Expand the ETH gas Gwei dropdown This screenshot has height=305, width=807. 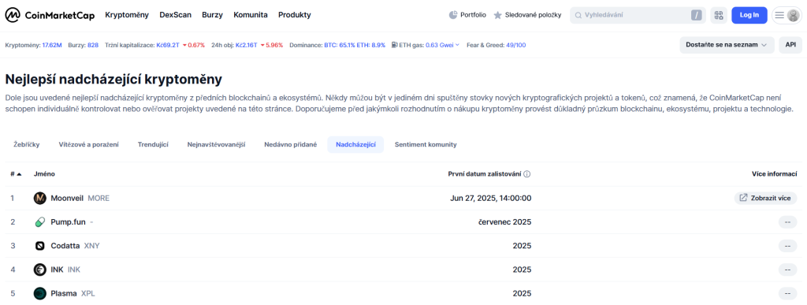tap(458, 45)
